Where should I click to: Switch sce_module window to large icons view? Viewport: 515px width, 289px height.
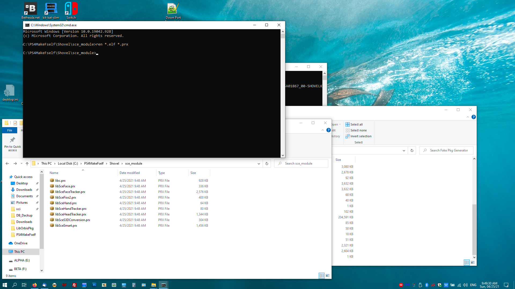(x=328, y=276)
